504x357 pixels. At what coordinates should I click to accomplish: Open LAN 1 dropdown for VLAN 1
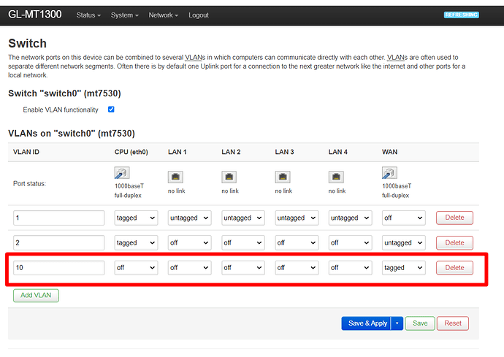(x=189, y=218)
